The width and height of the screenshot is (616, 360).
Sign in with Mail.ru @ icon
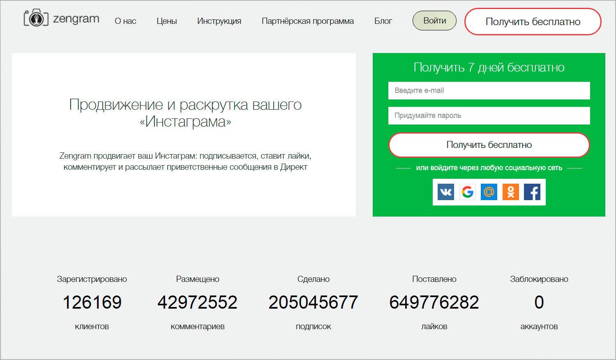click(x=489, y=192)
